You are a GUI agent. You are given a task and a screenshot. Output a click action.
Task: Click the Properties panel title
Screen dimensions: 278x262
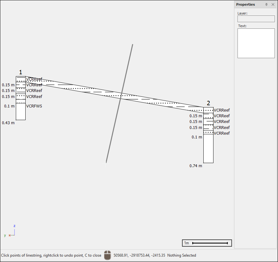click(x=245, y=4)
